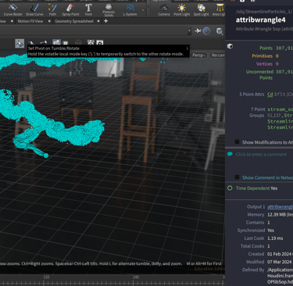The height and width of the screenshot is (286, 293).
Task: Add a Point Light from the shelf
Action: [181, 9]
